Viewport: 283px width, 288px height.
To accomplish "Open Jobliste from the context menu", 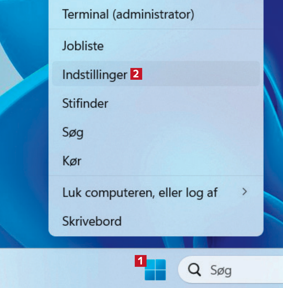I will pos(83,45).
